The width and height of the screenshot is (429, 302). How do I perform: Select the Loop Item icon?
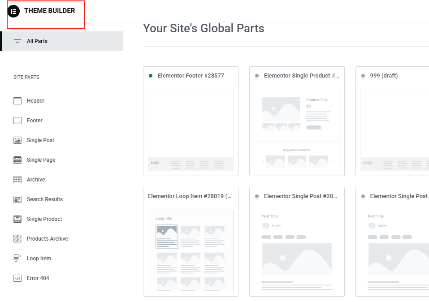click(x=17, y=259)
